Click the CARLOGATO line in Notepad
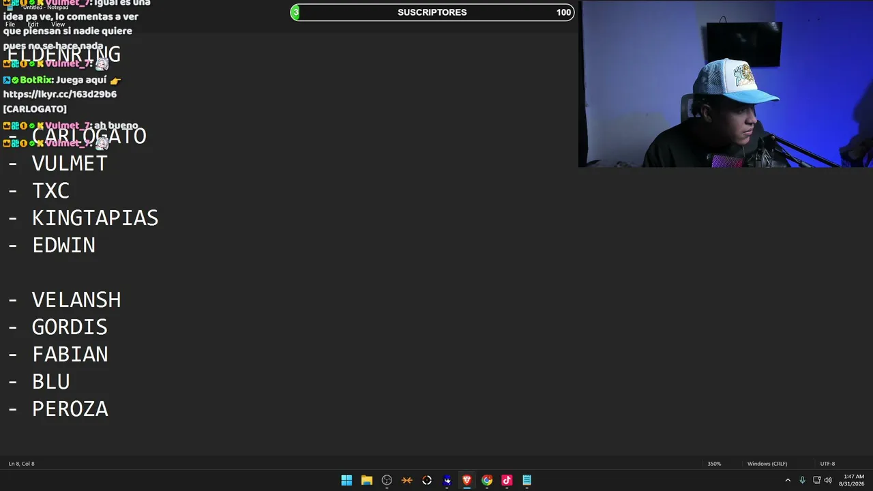The width and height of the screenshot is (873, 491). click(x=89, y=136)
